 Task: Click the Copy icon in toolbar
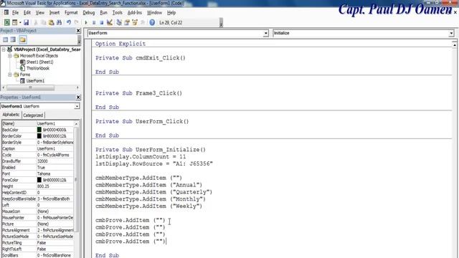(43, 22)
